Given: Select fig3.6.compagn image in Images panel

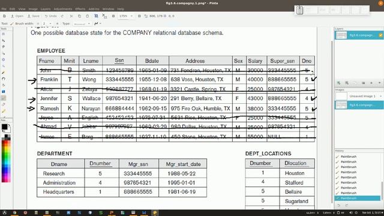Looking at the screenshot, I should coord(359,105).
